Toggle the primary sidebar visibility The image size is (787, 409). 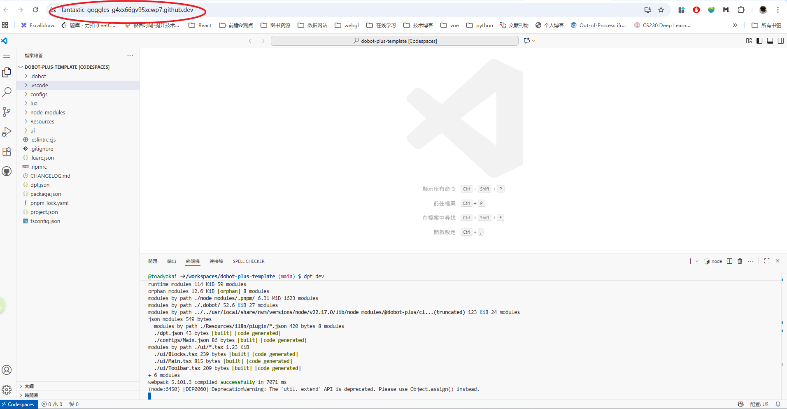(x=759, y=41)
